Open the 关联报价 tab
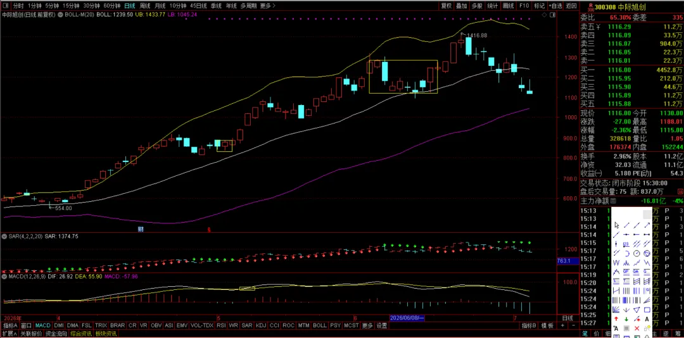This screenshot has width=684, height=338. (31, 334)
